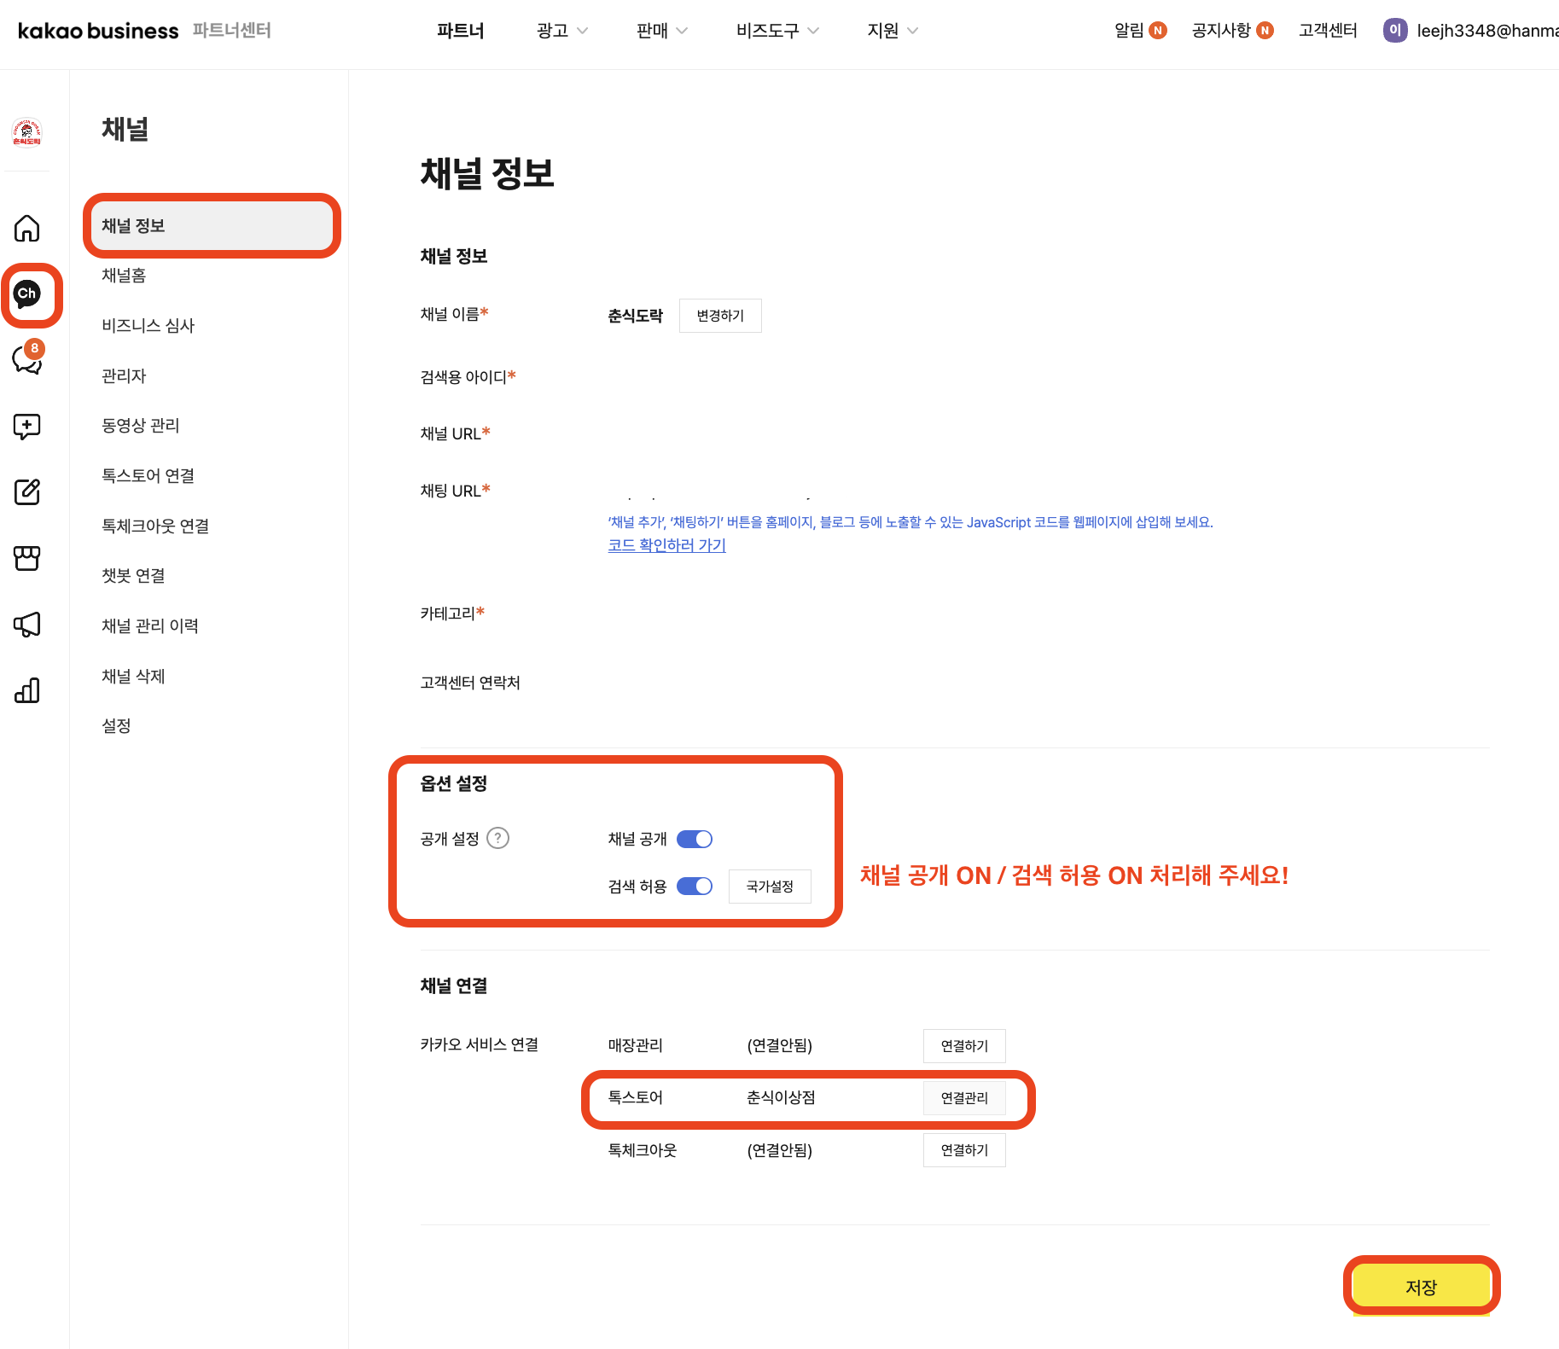Open 알림 notifications
The height and width of the screenshot is (1349, 1559).
click(x=1130, y=31)
